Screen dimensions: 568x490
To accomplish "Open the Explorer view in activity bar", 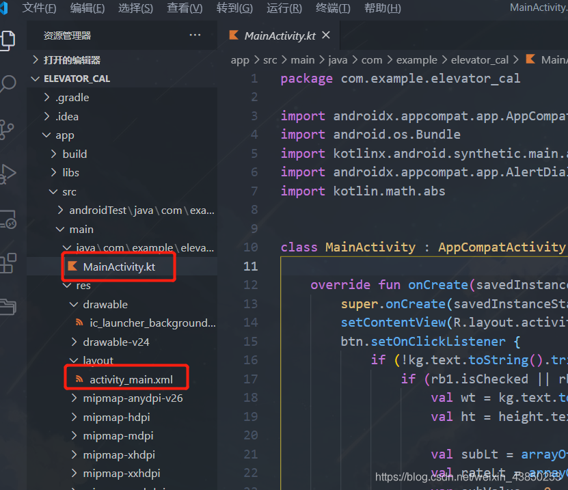I will [x=8, y=40].
